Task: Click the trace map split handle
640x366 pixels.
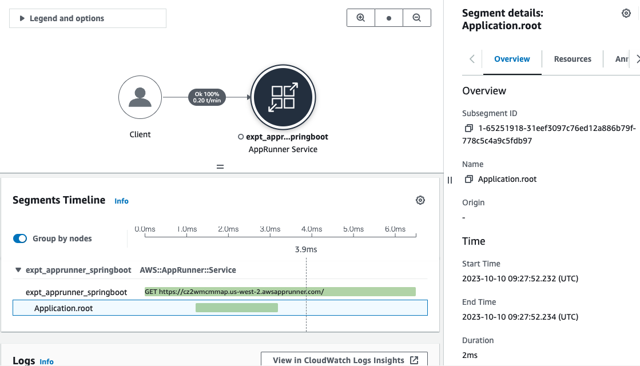Action: click(x=220, y=166)
